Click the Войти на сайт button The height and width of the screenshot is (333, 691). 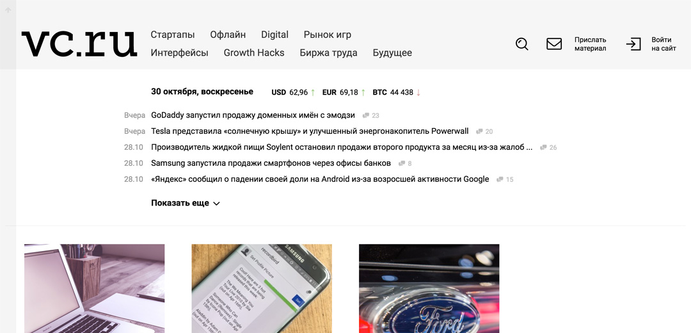663,44
